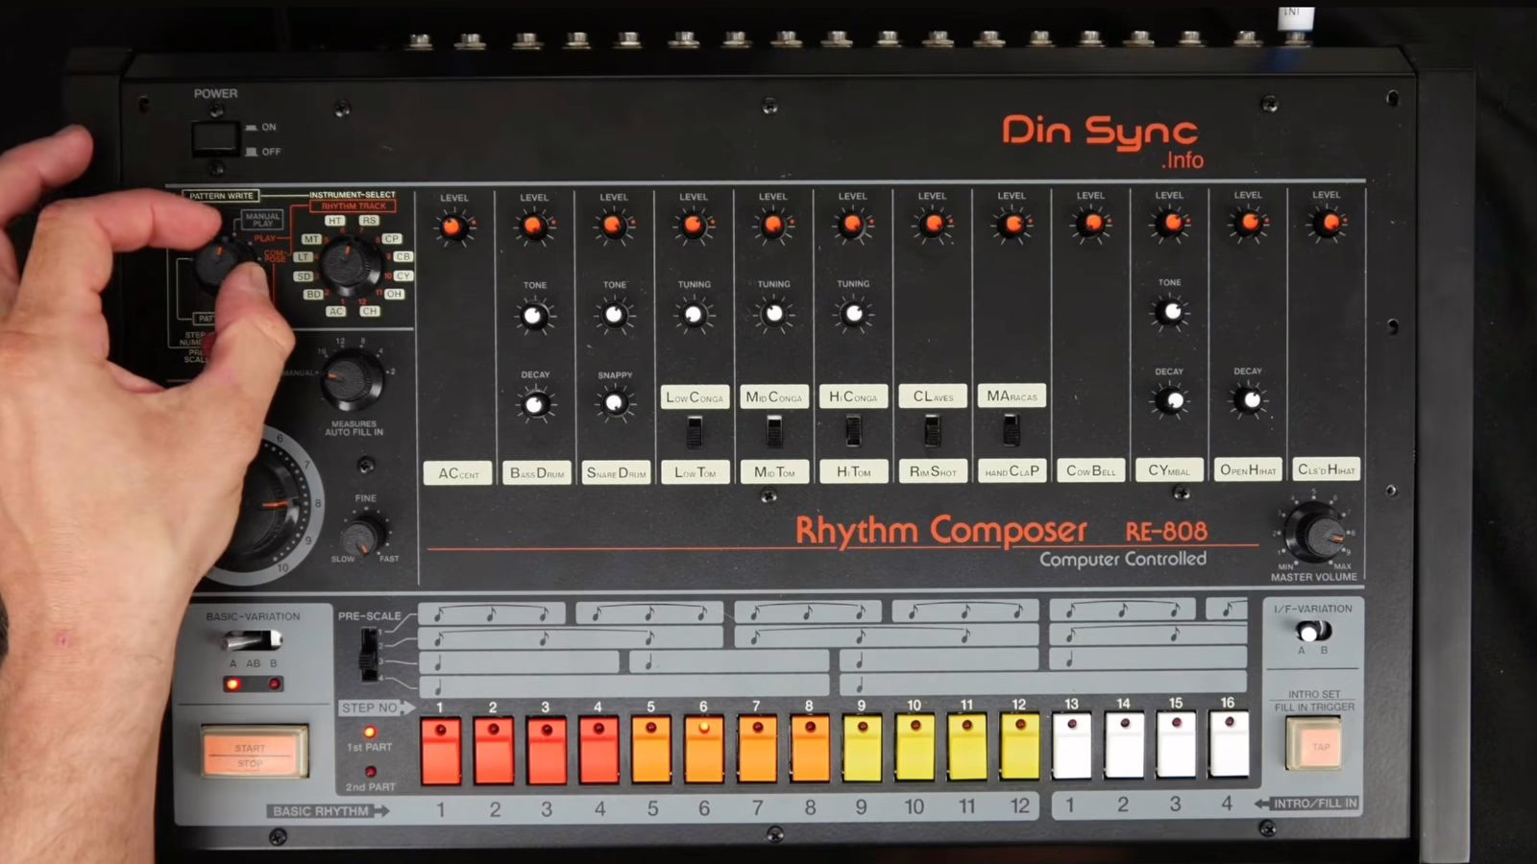Image resolution: width=1537 pixels, height=864 pixels.
Task: Turn the Mid Tom TUNING knob
Action: [773, 314]
